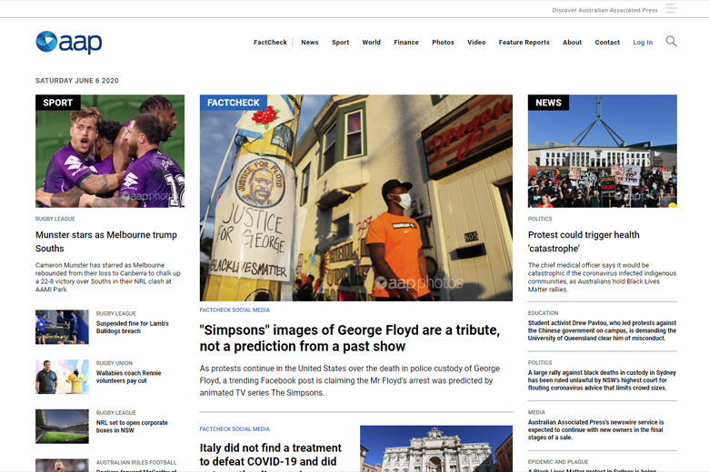Open the Finance nav item
This screenshot has height=472, width=709.
pos(406,43)
